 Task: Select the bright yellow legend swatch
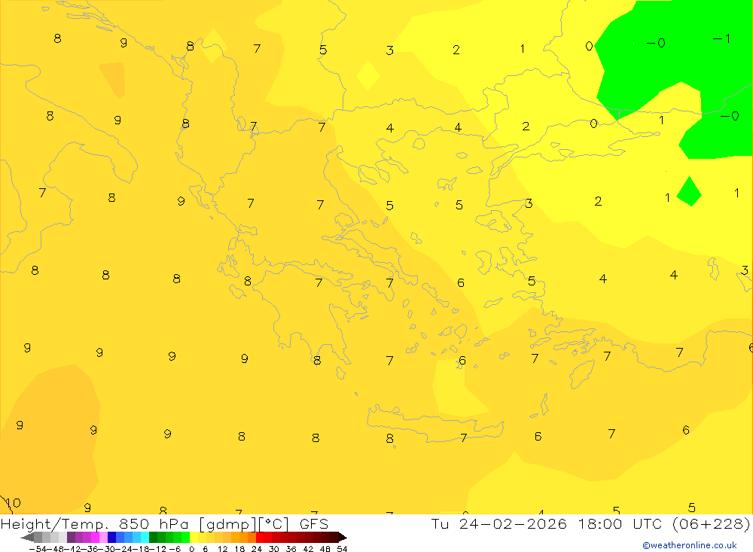coord(194,538)
